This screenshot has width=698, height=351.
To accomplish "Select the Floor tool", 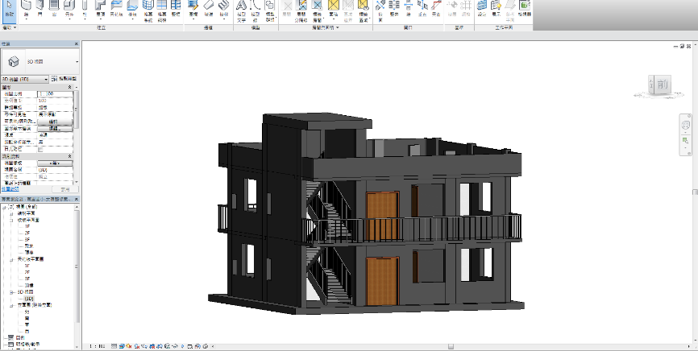I will click(x=132, y=10).
